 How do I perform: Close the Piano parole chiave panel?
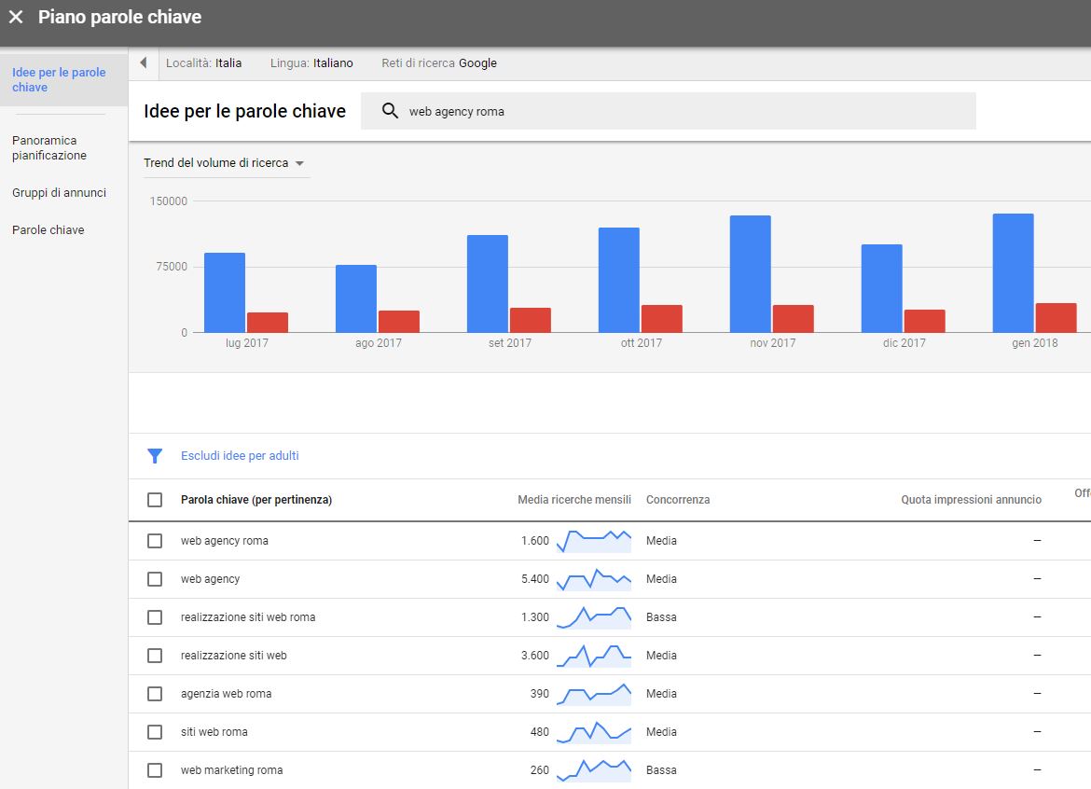coord(16,17)
